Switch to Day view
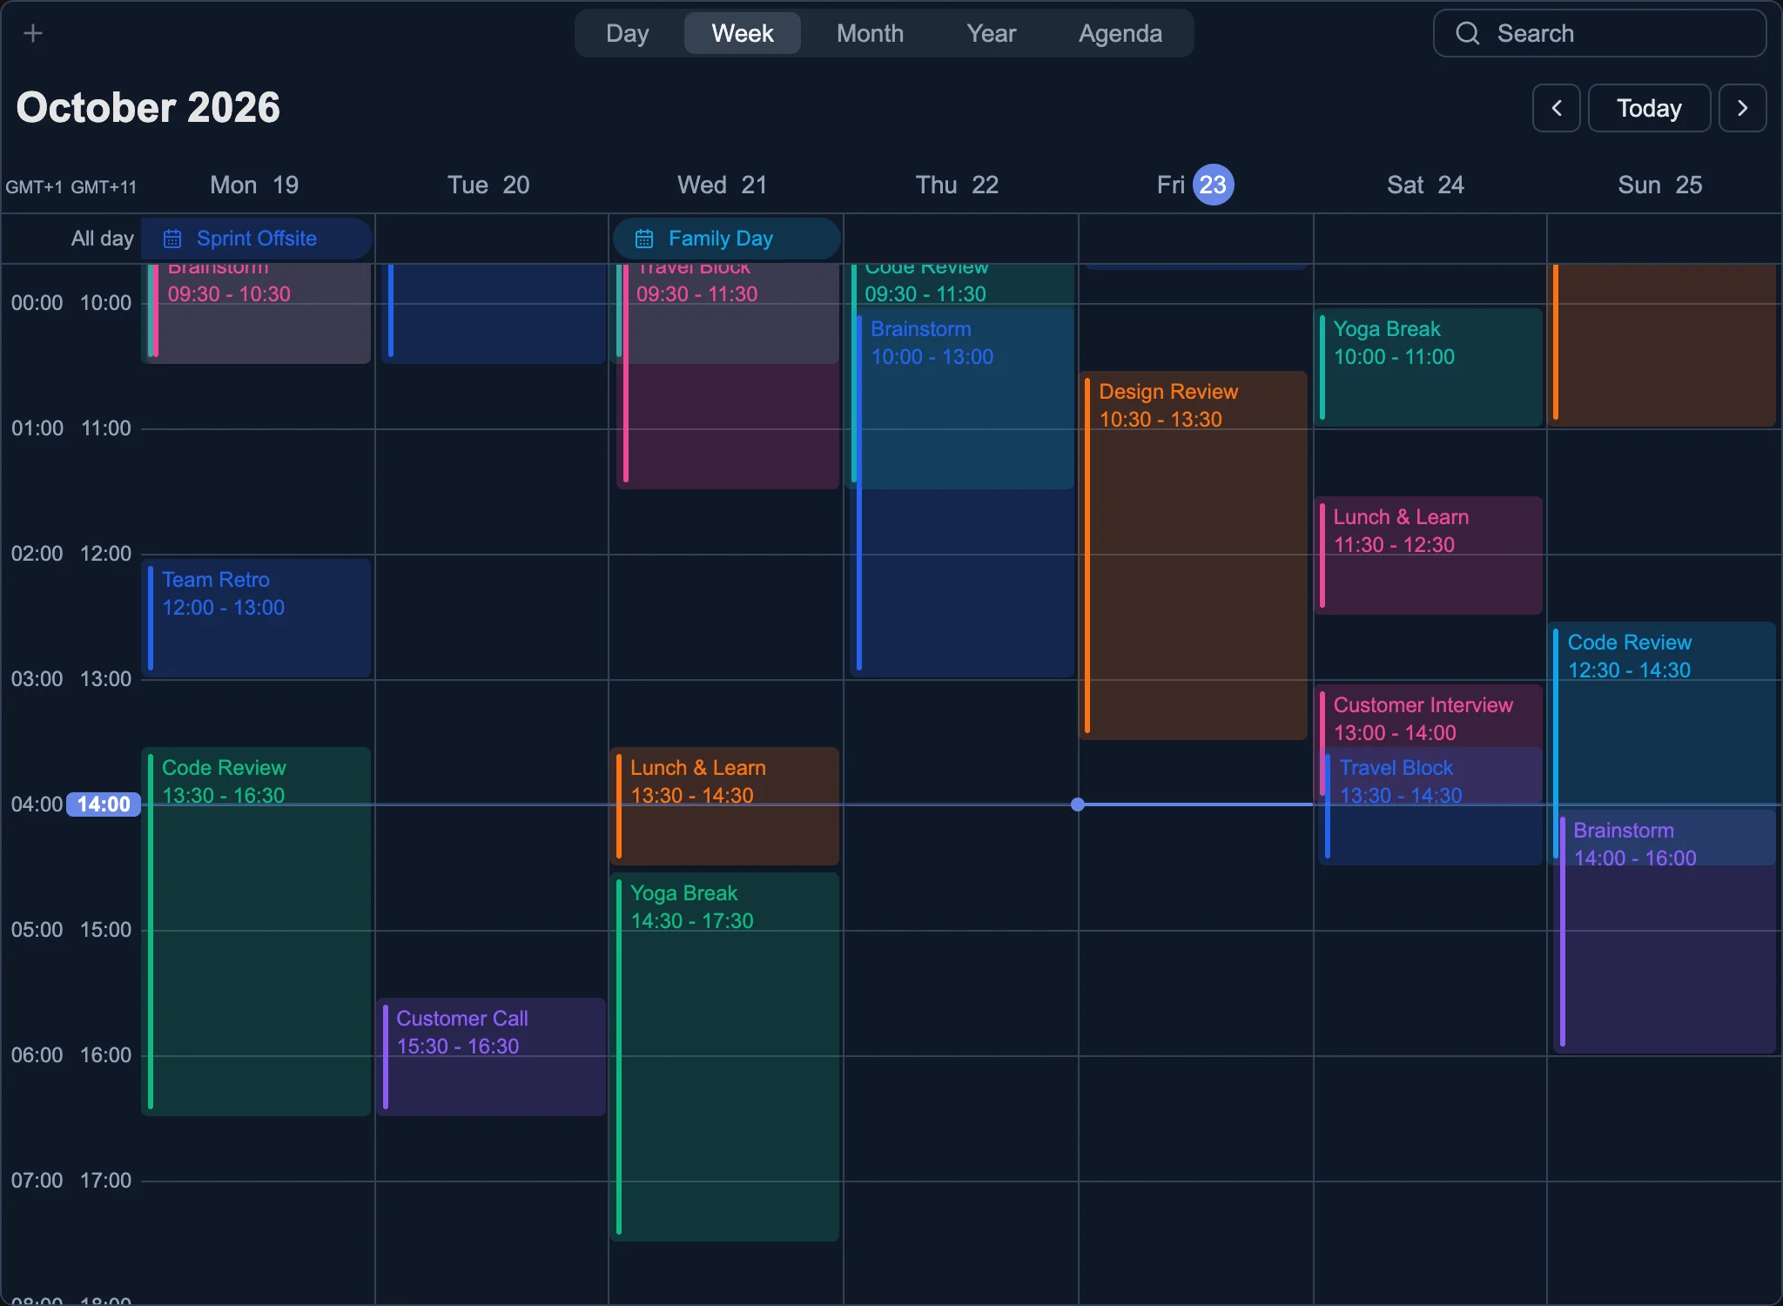Viewport: 1783px width, 1306px height. coord(628,33)
